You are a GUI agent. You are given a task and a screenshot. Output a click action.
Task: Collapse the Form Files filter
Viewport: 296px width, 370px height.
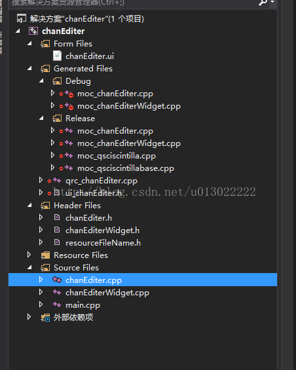tap(29, 43)
